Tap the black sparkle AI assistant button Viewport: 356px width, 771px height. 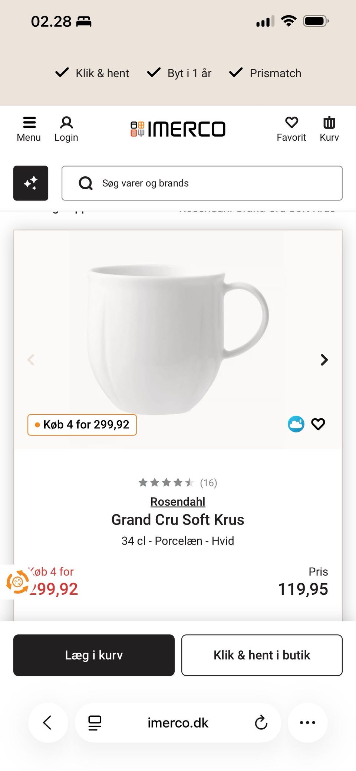tap(31, 183)
